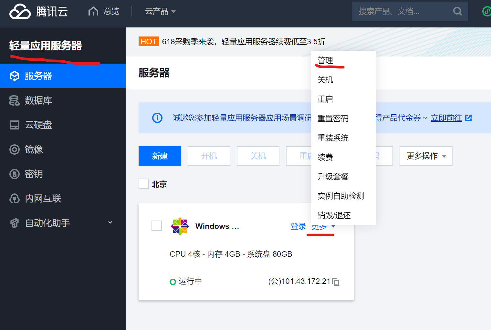The height and width of the screenshot is (330, 491).
Task: Open the Windows … server name
Action: coord(217,226)
